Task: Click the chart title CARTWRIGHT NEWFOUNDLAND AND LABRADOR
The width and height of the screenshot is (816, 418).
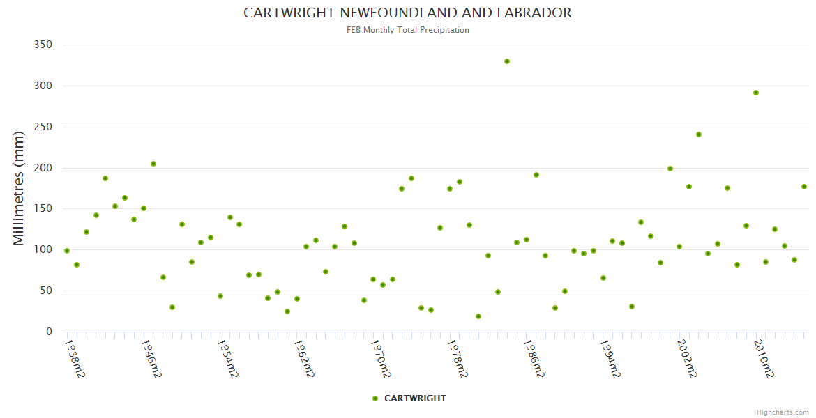Action: click(407, 13)
